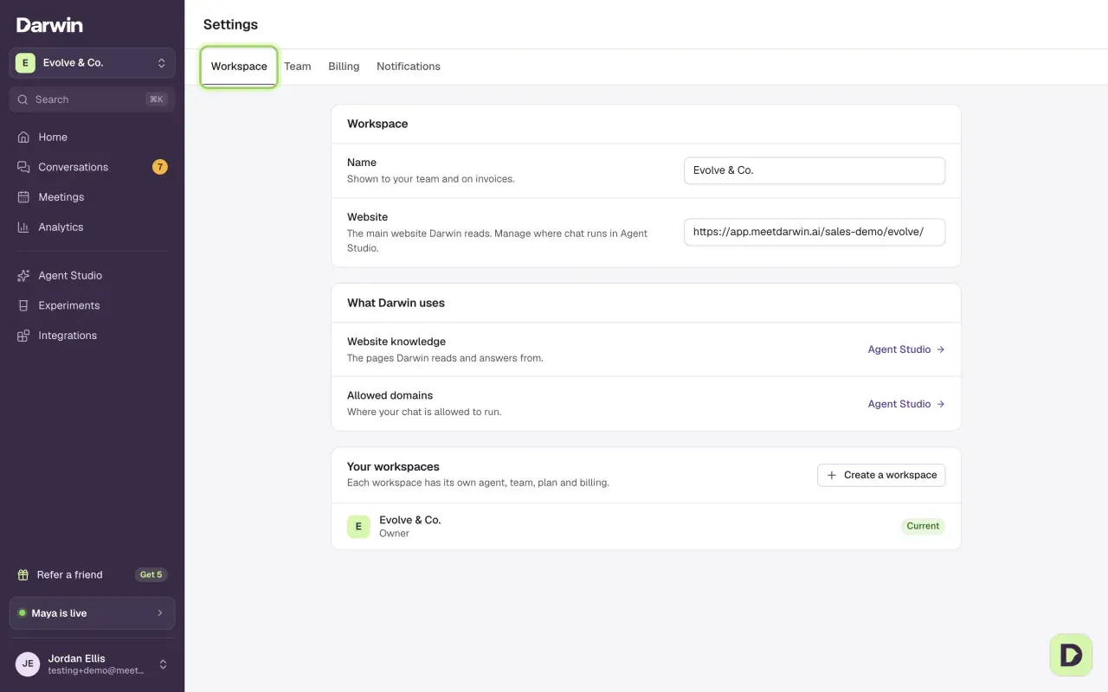Open the Darwin chat widget icon
The height and width of the screenshot is (692, 1108).
[x=1071, y=655]
